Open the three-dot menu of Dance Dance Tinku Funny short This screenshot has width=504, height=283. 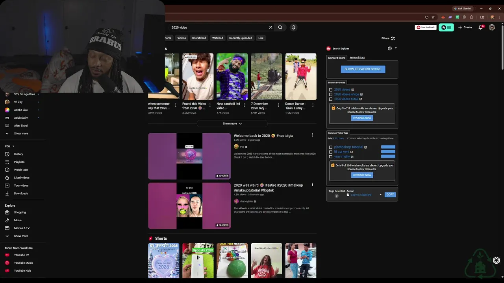point(313,105)
